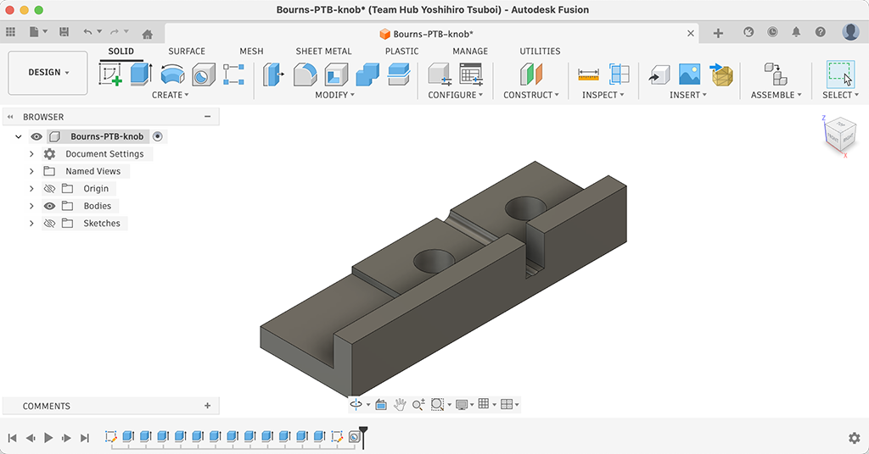Image resolution: width=869 pixels, height=454 pixels.
Task: Open timeline settings gear
Action: pyautogui.click(x=854, y=438)
